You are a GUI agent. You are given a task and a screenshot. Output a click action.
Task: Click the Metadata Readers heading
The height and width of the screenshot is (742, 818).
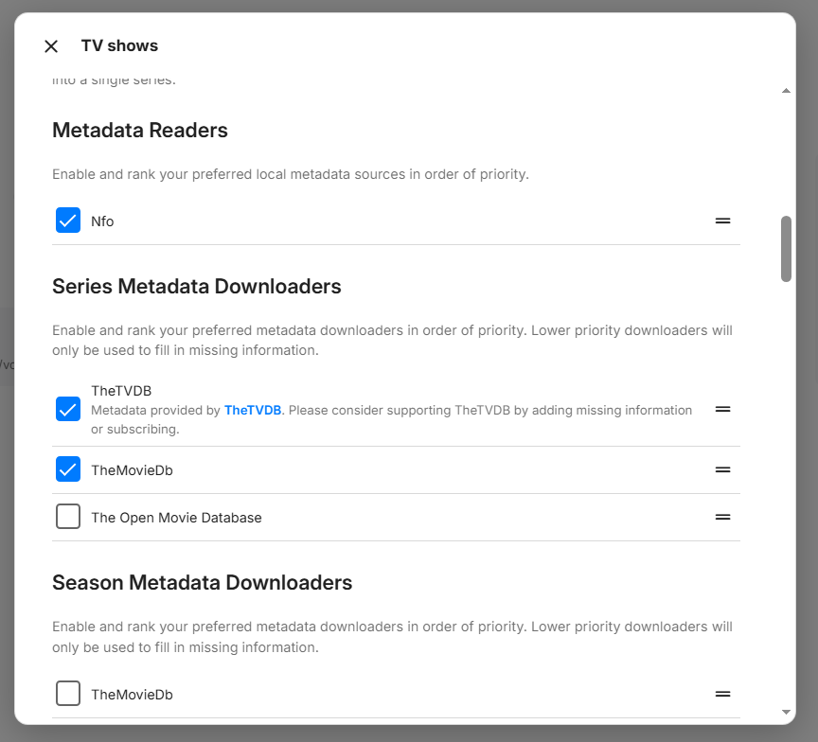pyautogui.click(x=140, y=130)
